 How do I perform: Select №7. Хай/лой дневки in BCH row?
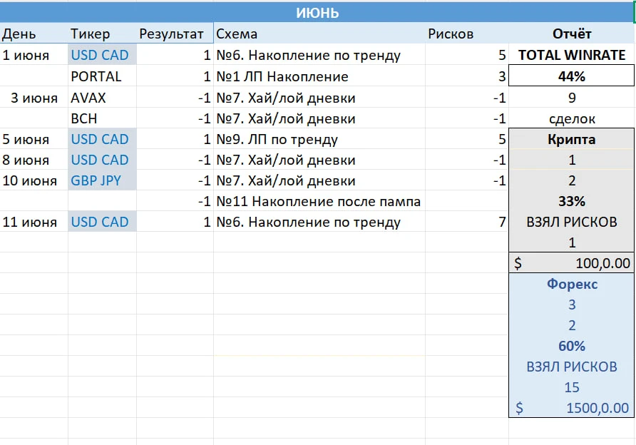click(x=319, y=118)
